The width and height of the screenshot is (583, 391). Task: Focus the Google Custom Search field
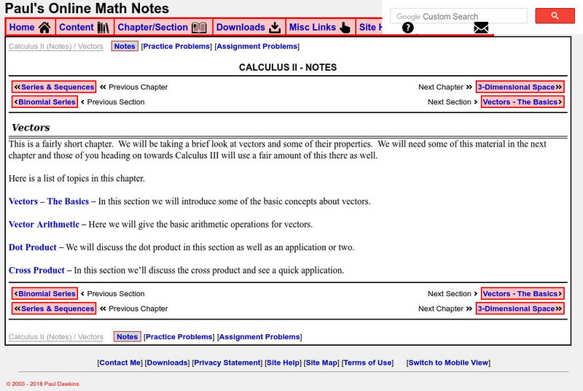[458, 16]
